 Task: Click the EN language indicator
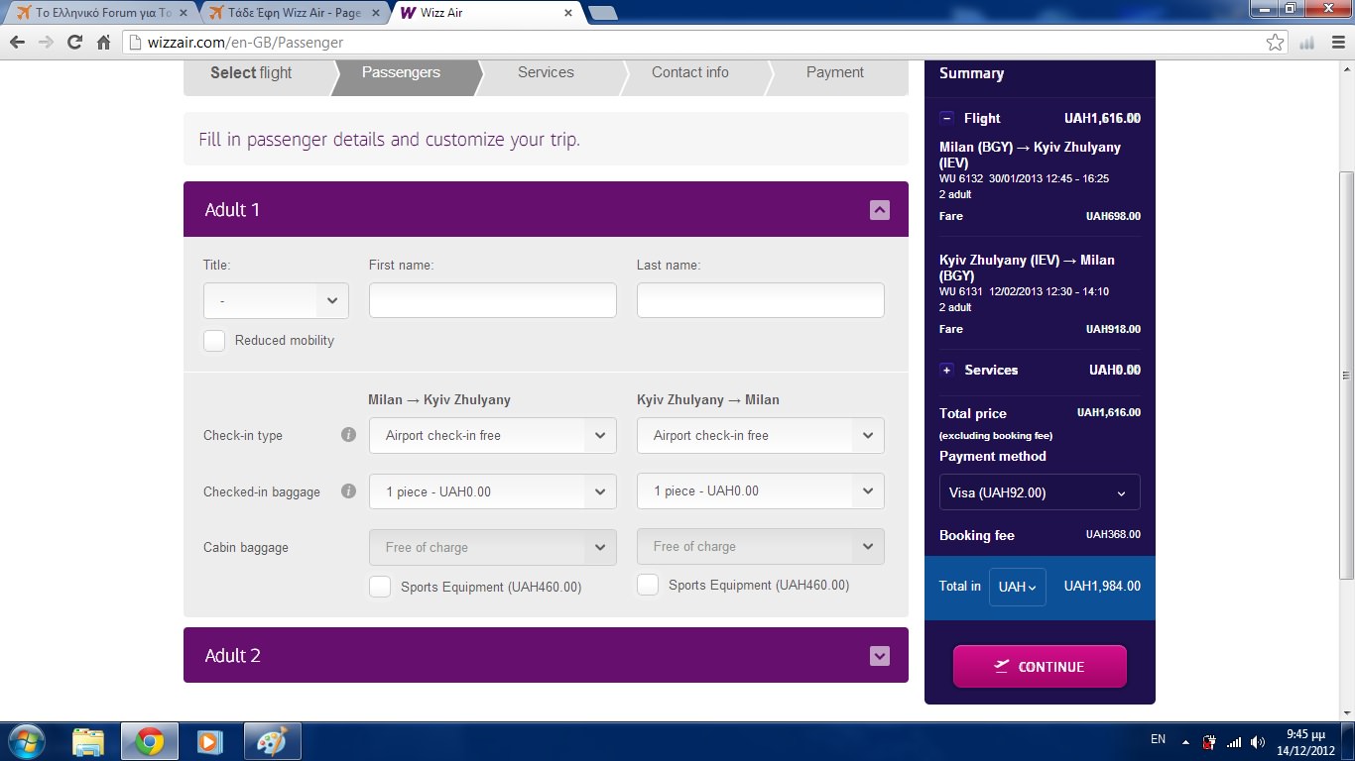click(1158, 739)
